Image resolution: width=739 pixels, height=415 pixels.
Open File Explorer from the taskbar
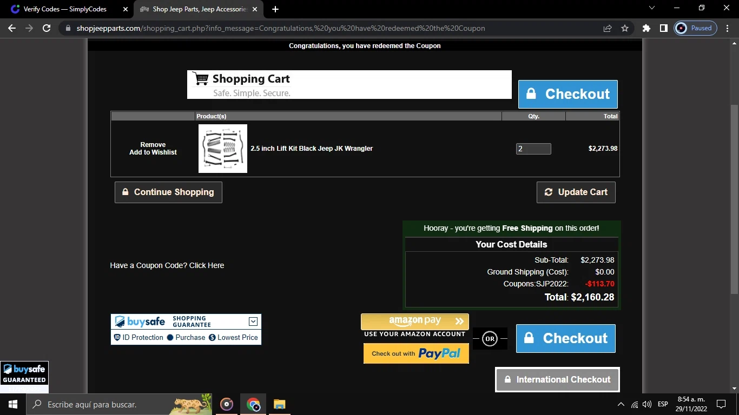[279, 404]
